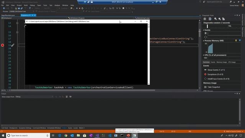Image resolution: width=245 pixels, height=138 pixels.
Task: Collapse the code region at line 15
Action: pyautogui.click(x=17, y=32)
